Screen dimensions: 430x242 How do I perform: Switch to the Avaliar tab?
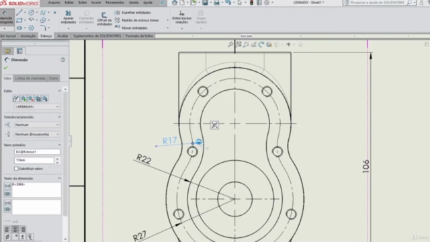tap(62, 36)
